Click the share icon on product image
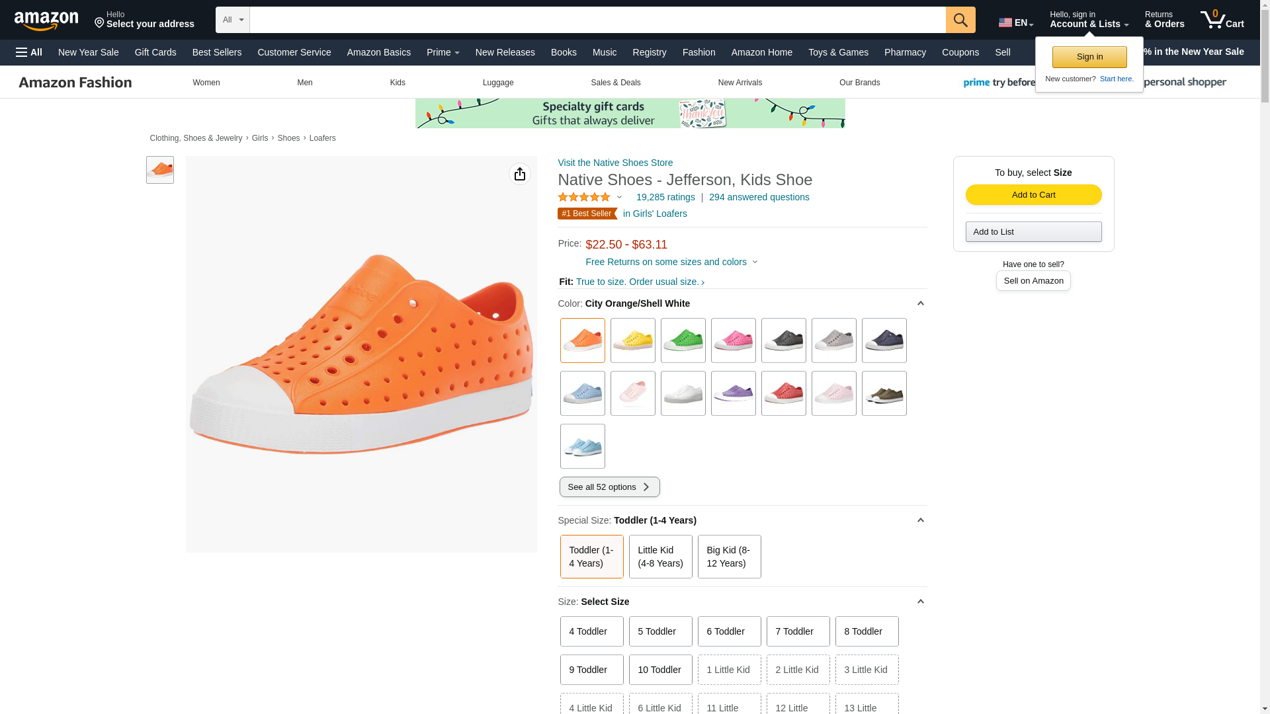Image resolution: width=1270 pixels, height=714 pixels. [x=519, y=174]
